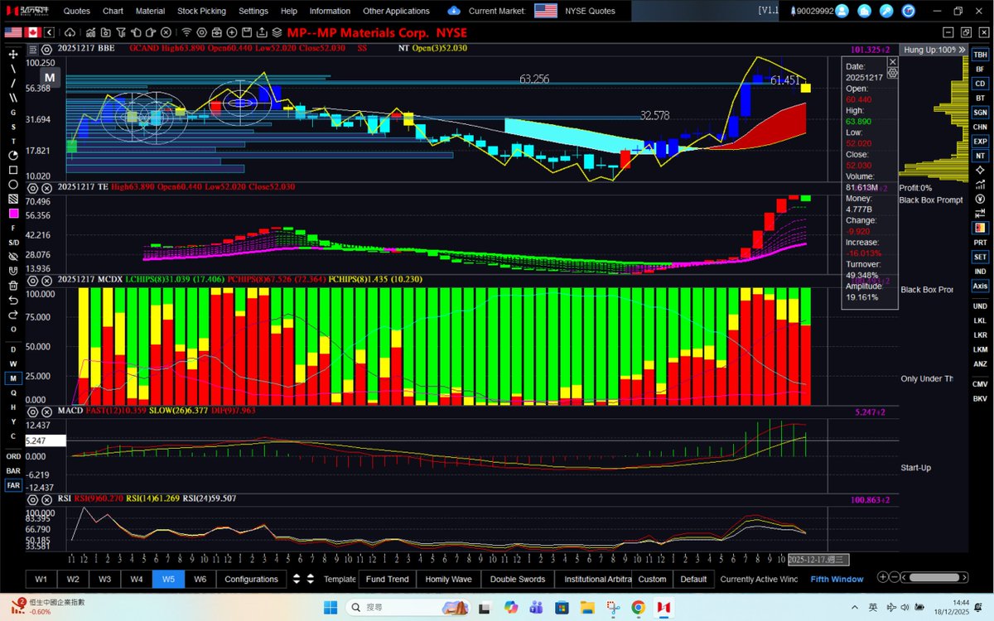Open settings gear in data tooltip
Screen dimensions: 994x621
[892, 73]
